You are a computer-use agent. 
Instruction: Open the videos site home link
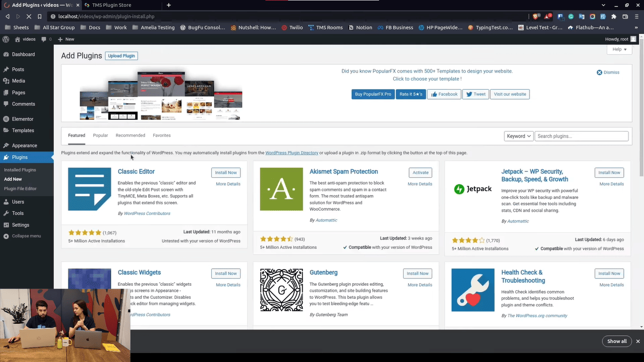(25, 39)
